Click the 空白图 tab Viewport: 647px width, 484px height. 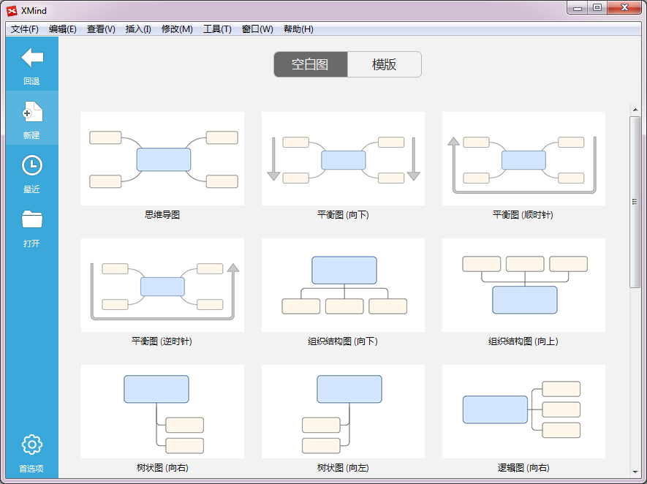310,64
